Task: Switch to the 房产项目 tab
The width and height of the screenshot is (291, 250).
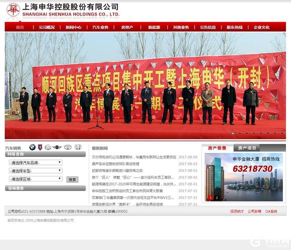Action: click(247, 148)
